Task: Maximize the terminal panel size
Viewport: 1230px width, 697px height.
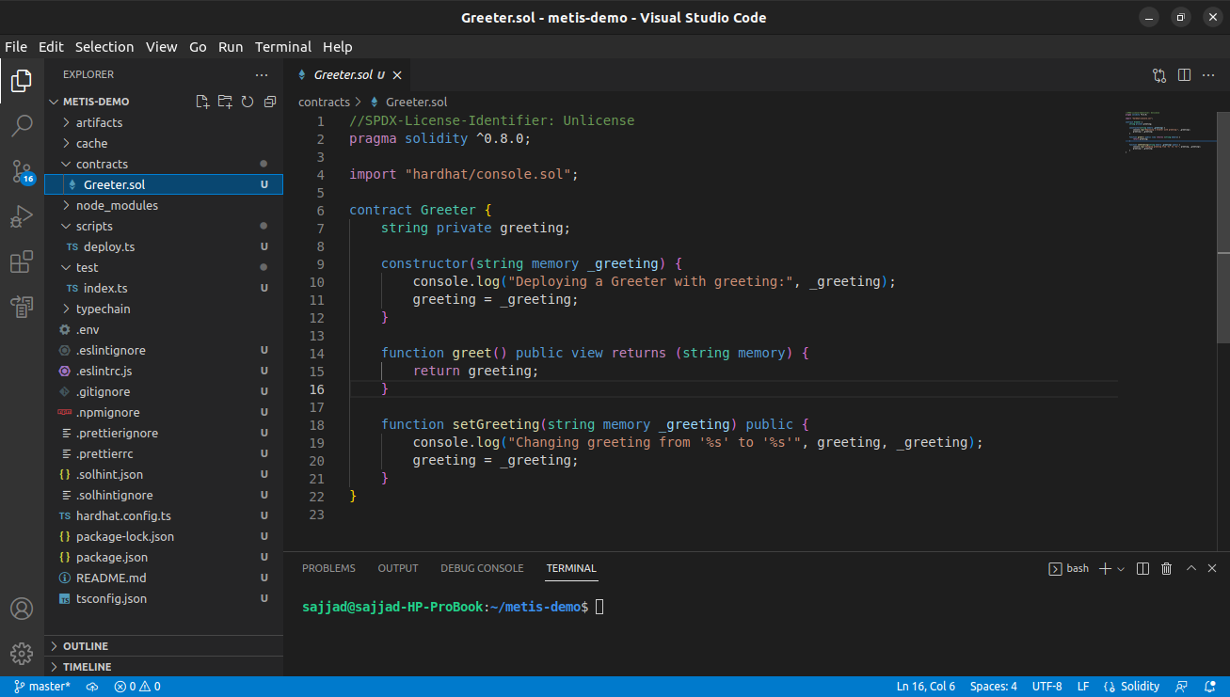Action: tap(1190, 568)
